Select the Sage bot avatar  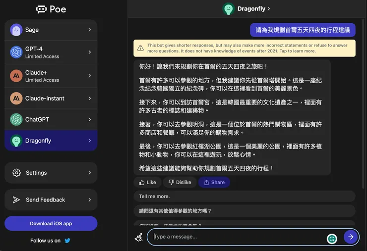click(16, 30)
